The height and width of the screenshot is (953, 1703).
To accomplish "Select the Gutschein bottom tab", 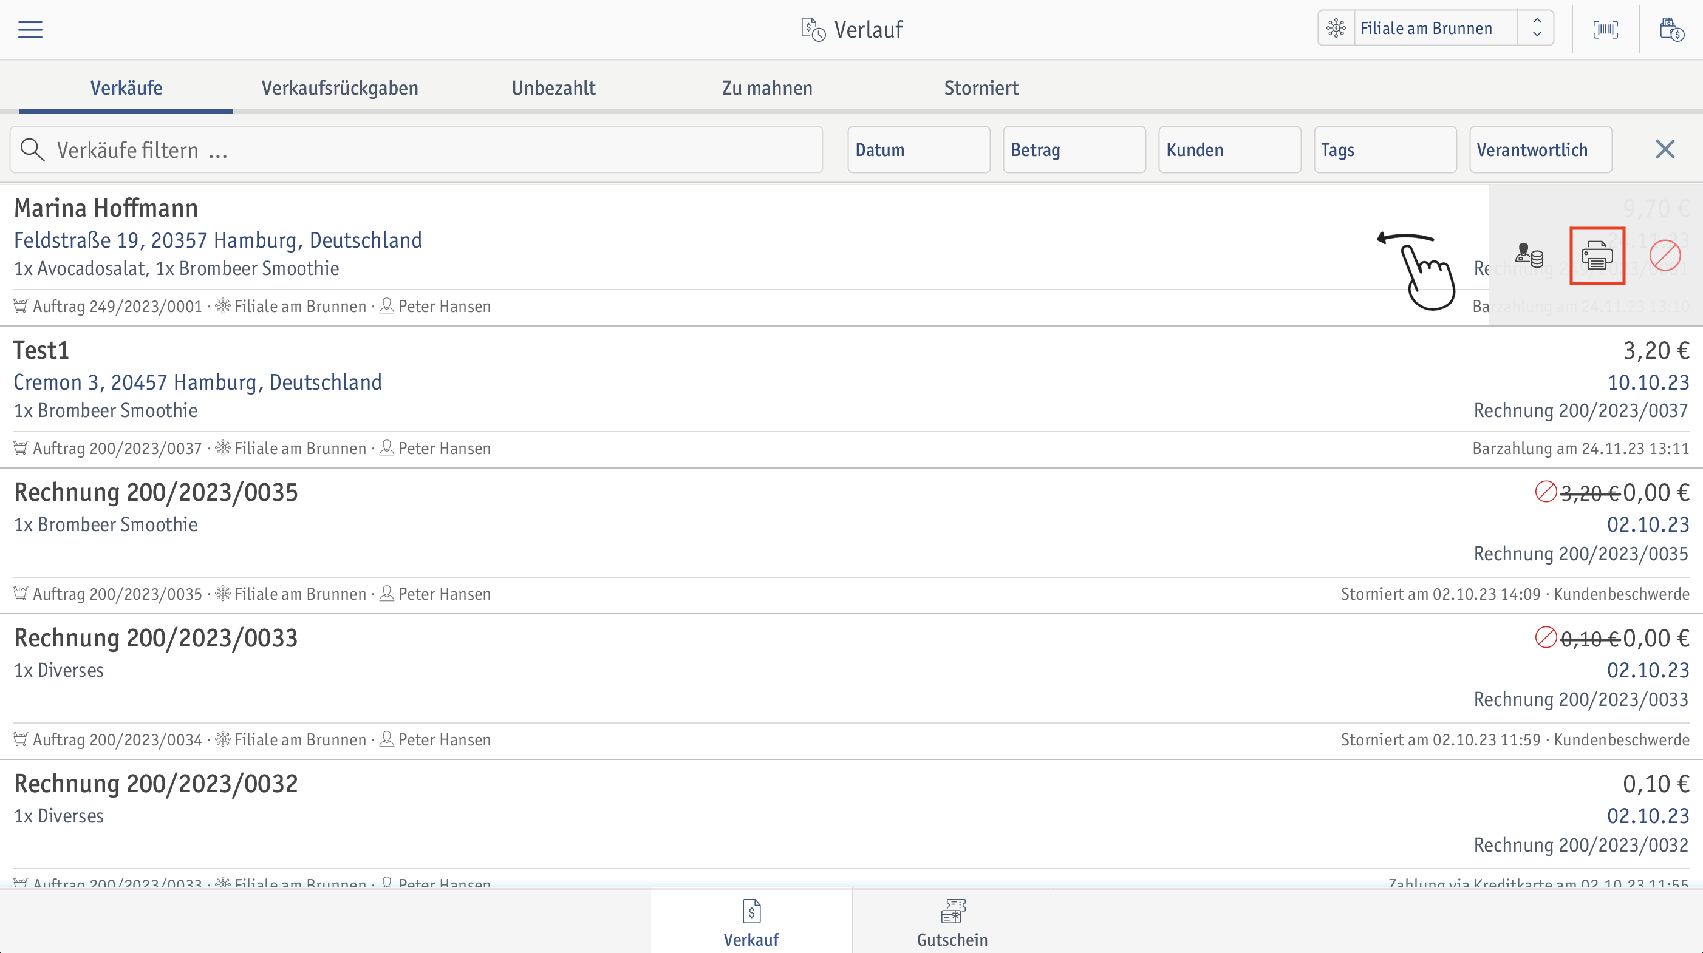I will pyautogui.click(x=953, y=921).
